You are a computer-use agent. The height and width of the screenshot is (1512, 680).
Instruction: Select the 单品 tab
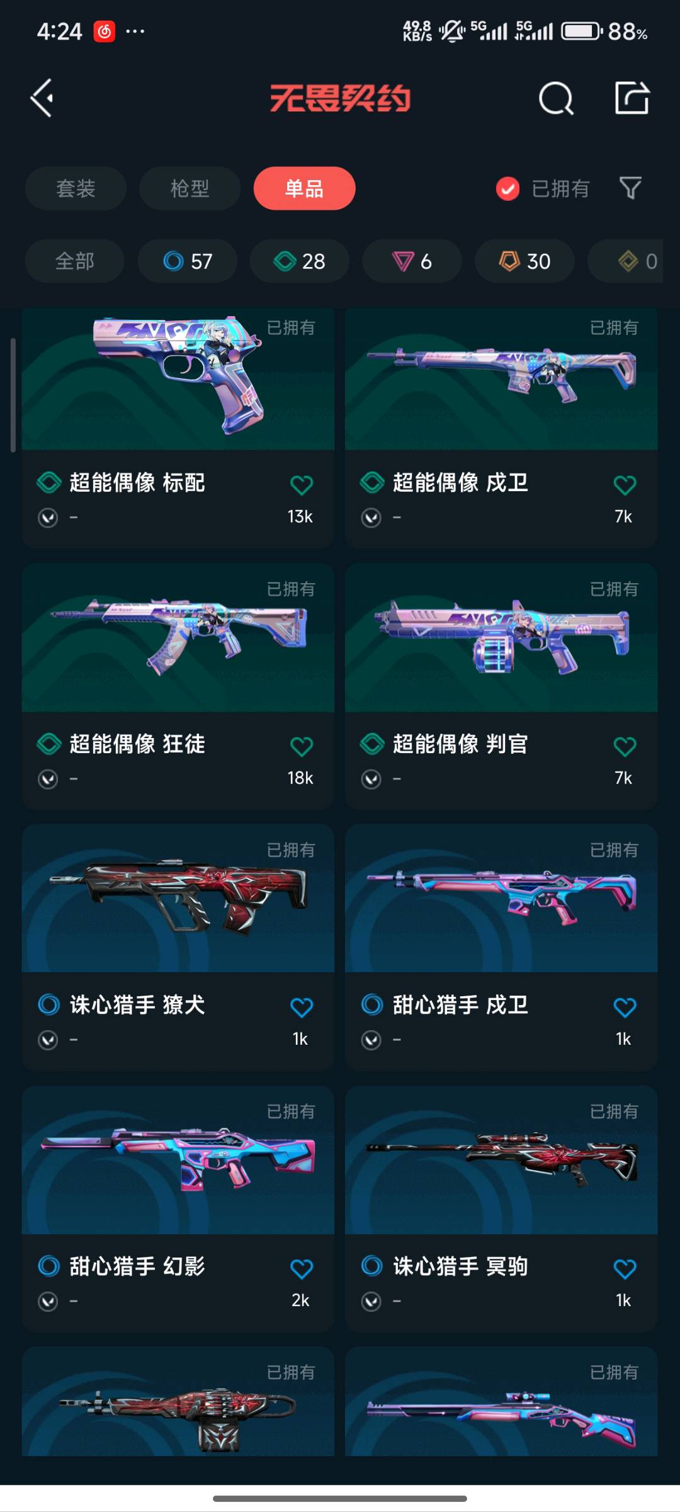tap(304, 188)
